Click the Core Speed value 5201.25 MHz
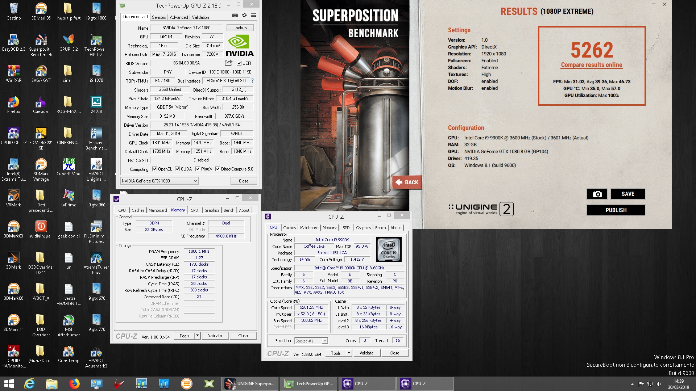Screen dimensions: 696x391 tap(311, 307)
